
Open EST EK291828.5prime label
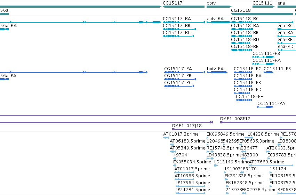coord(243,176)
